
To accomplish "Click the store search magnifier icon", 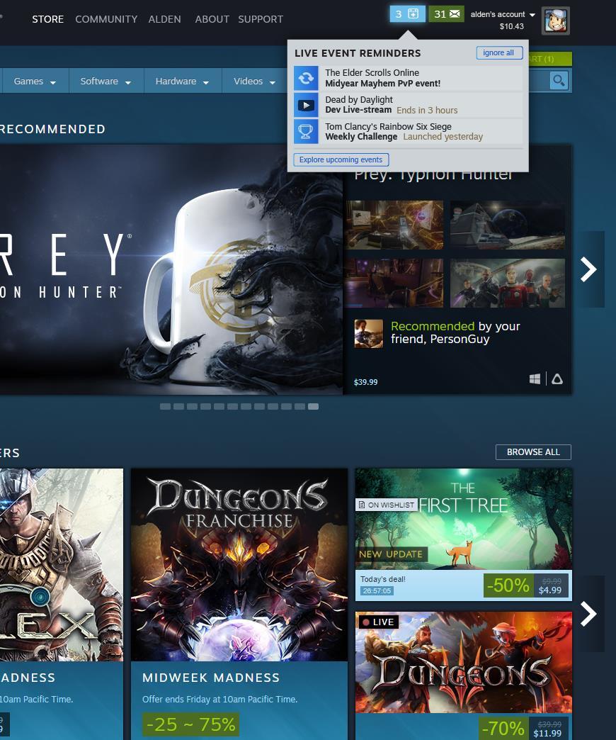I will (559, 81).
